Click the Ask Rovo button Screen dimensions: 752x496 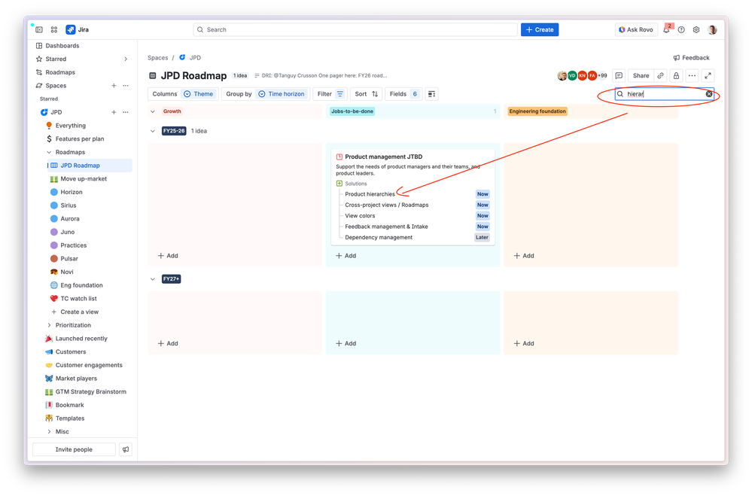[635, 30]
